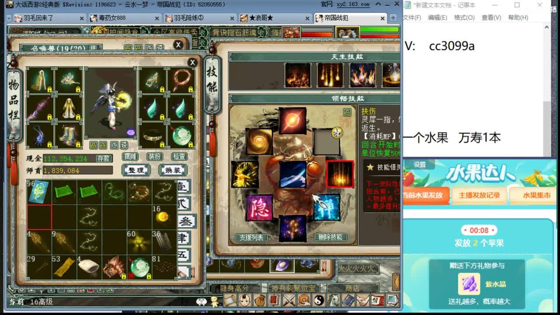Click the 设 settings button under character

(124, 145)
